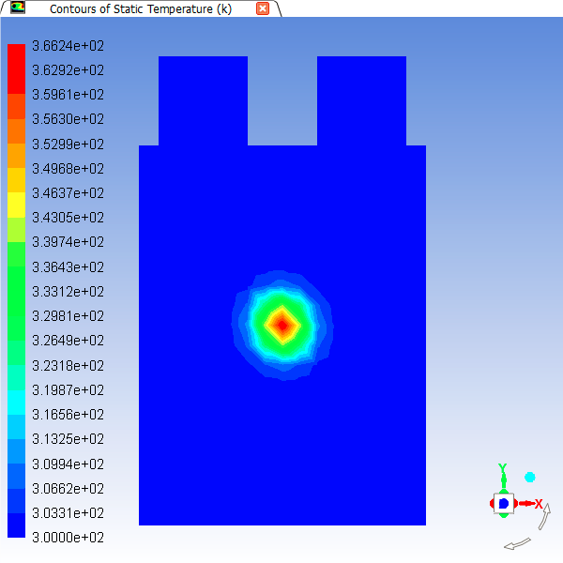
Task: Click the blue Z axis center of triad
Action: [503, 504]
